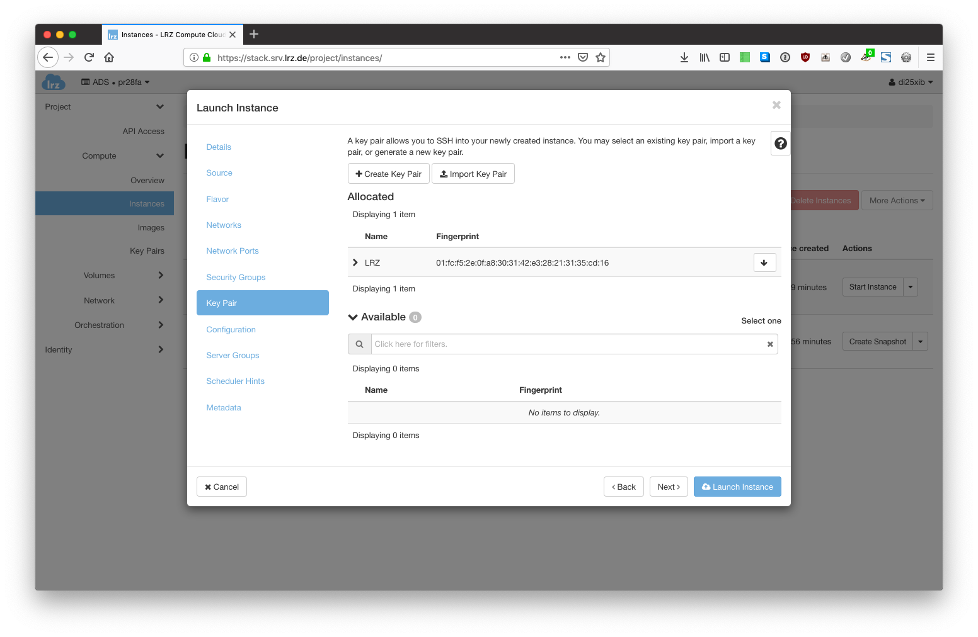Open the di25xib user menu
978x637 pixels.
click(x=911, y=82)
